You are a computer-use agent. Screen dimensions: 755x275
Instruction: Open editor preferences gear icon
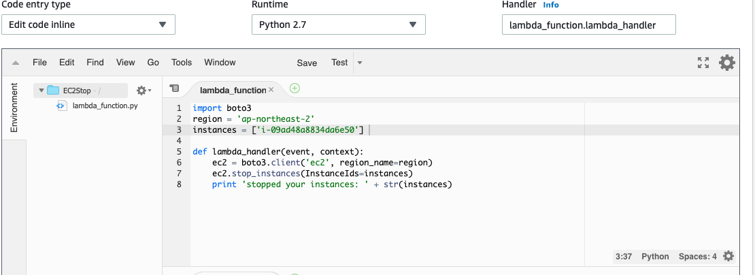[x=727, y=63]
